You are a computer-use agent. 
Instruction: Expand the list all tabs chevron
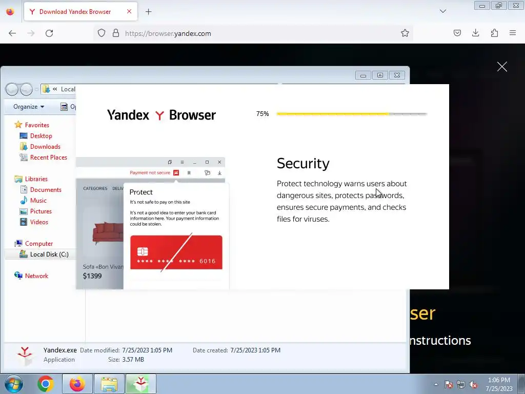click(x=442, y=11)
